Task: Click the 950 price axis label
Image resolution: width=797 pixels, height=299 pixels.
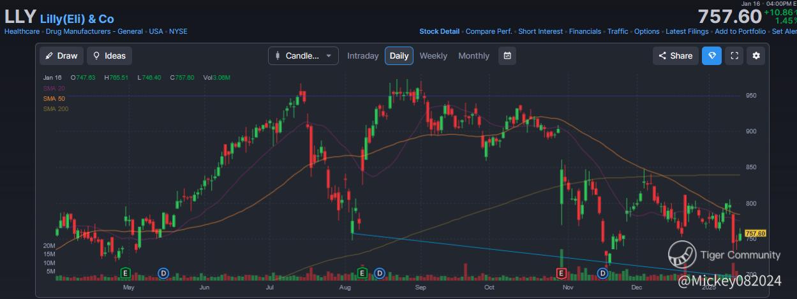Action: click(751, 96)
